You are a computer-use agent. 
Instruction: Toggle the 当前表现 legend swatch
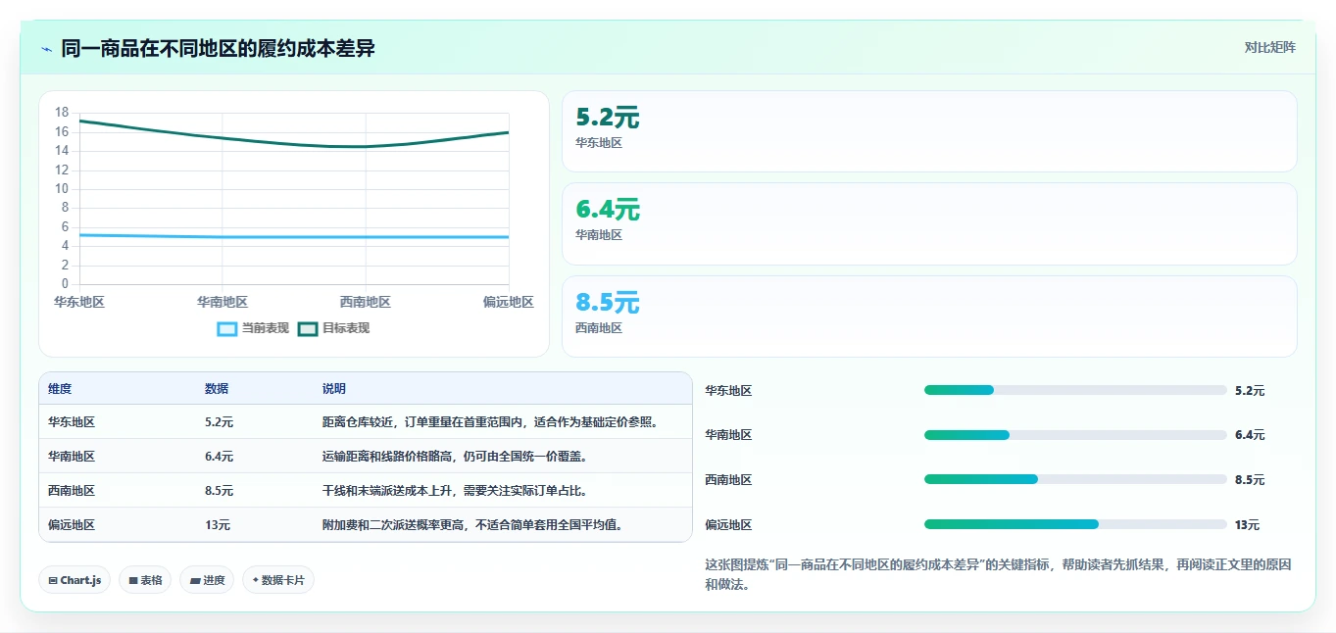pos(226,329)
